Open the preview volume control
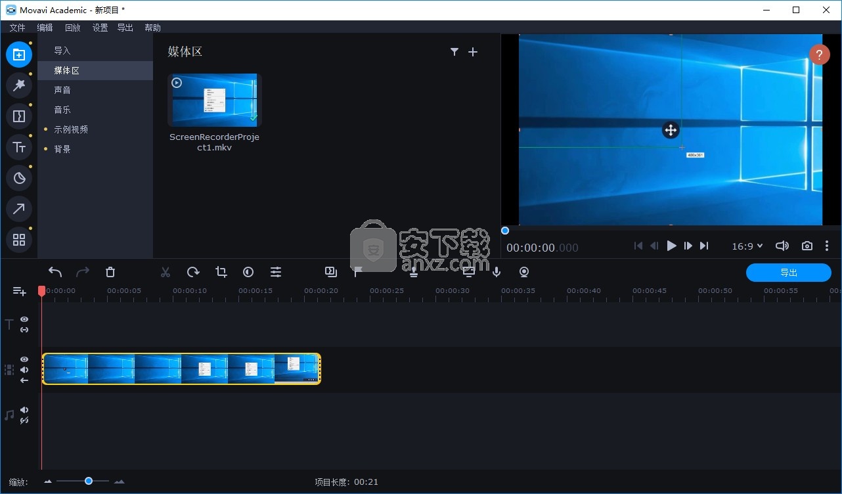The width and height of the screenshot is (842, 494). [x=782, y=246]
